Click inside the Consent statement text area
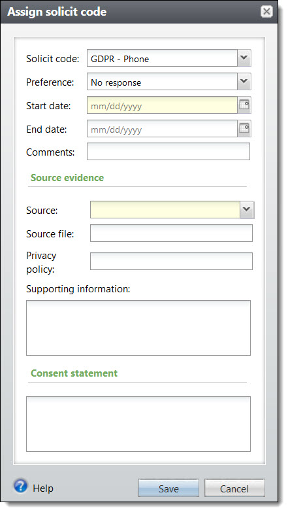The image size is (288, 512). point(138,424)
